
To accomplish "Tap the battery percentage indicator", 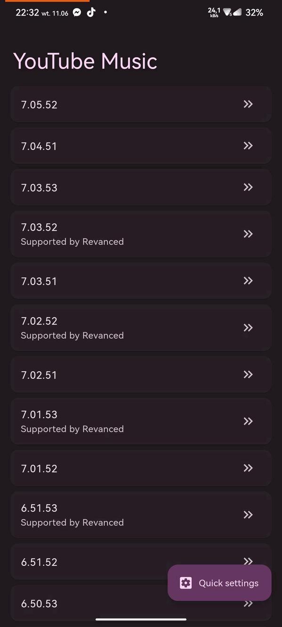I will pyautogui.click(x=254, y=13).
